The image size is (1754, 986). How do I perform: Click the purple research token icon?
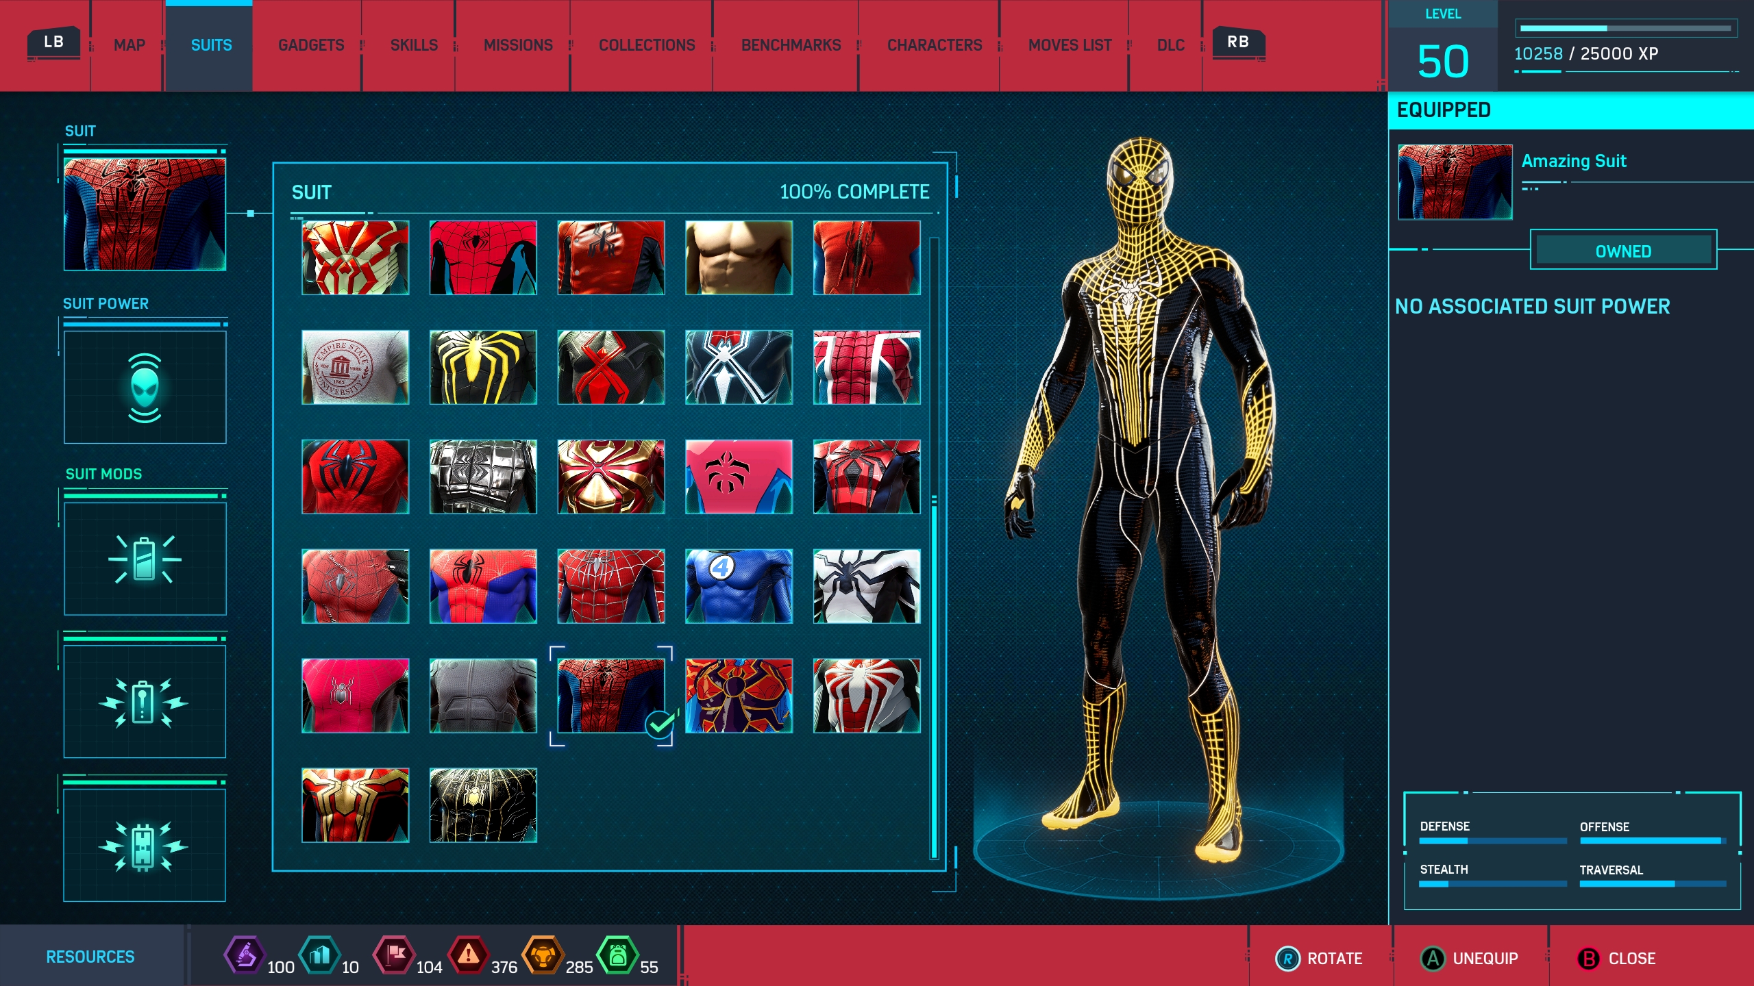pyautogui.click(x=245, y=955)
